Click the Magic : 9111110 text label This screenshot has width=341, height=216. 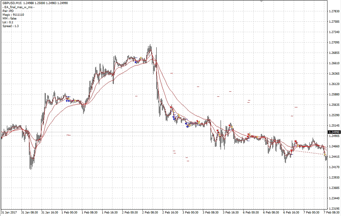point(13,15)
